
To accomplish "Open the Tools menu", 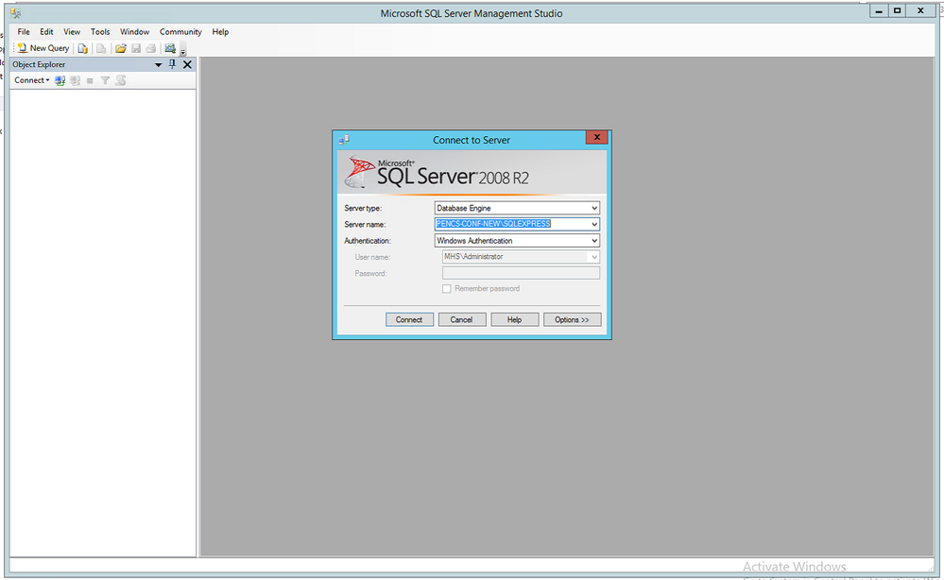I will tap(100, 32).
